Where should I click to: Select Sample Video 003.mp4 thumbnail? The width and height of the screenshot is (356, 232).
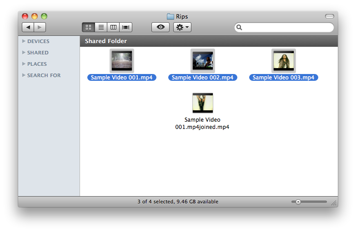pyautogui.click(x=284, y=61)
